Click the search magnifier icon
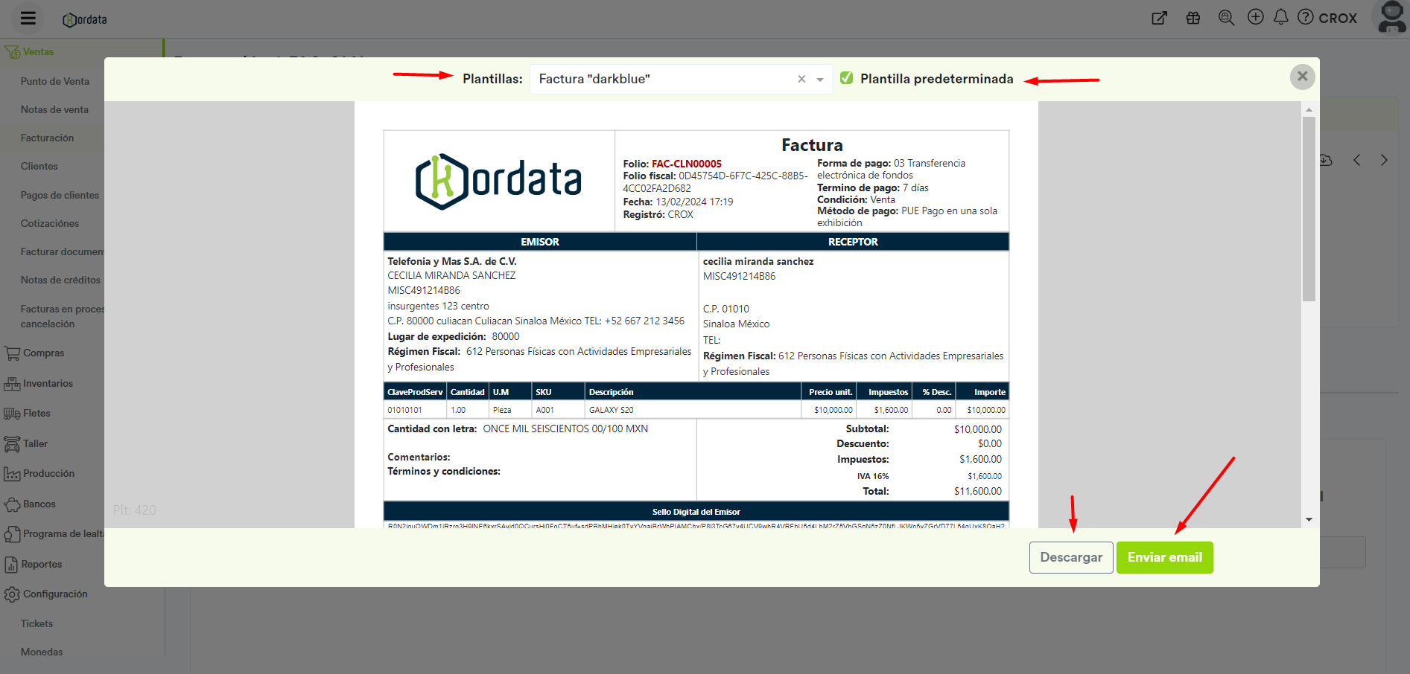Viewport: 1410px width, 674px height. (x=1226, y=18)
